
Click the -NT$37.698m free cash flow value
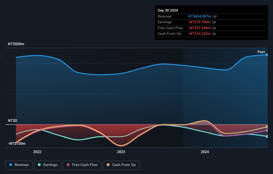pos(200,28)
